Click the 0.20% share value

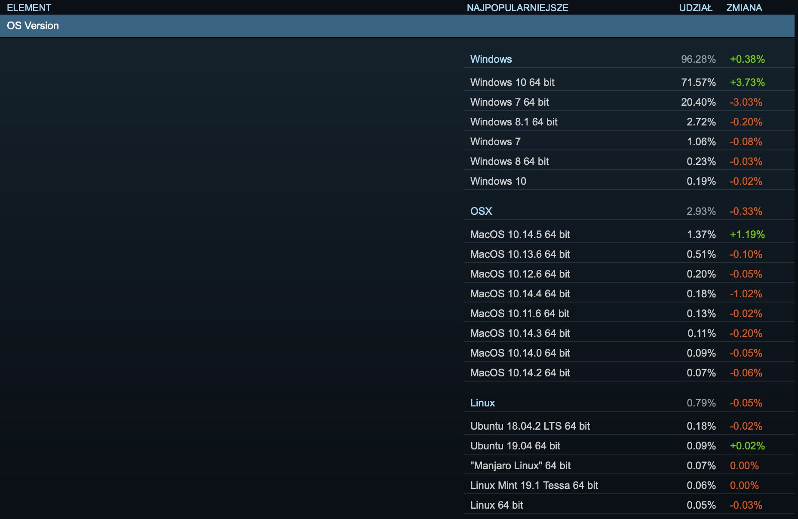pos(701,274)
